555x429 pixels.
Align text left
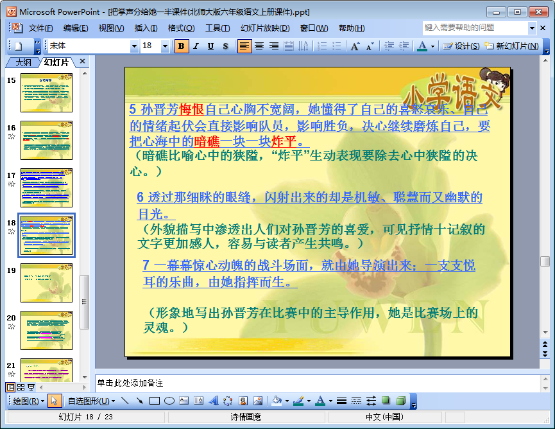pyautogui.click(x=244, y=46)
